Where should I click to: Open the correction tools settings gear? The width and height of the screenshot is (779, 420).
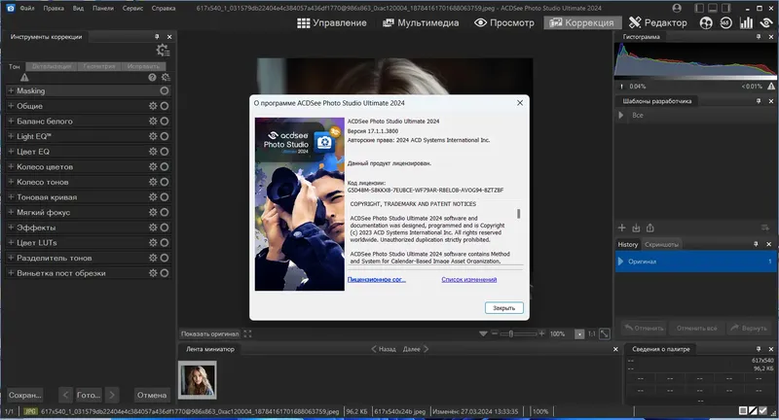point(163,51)
